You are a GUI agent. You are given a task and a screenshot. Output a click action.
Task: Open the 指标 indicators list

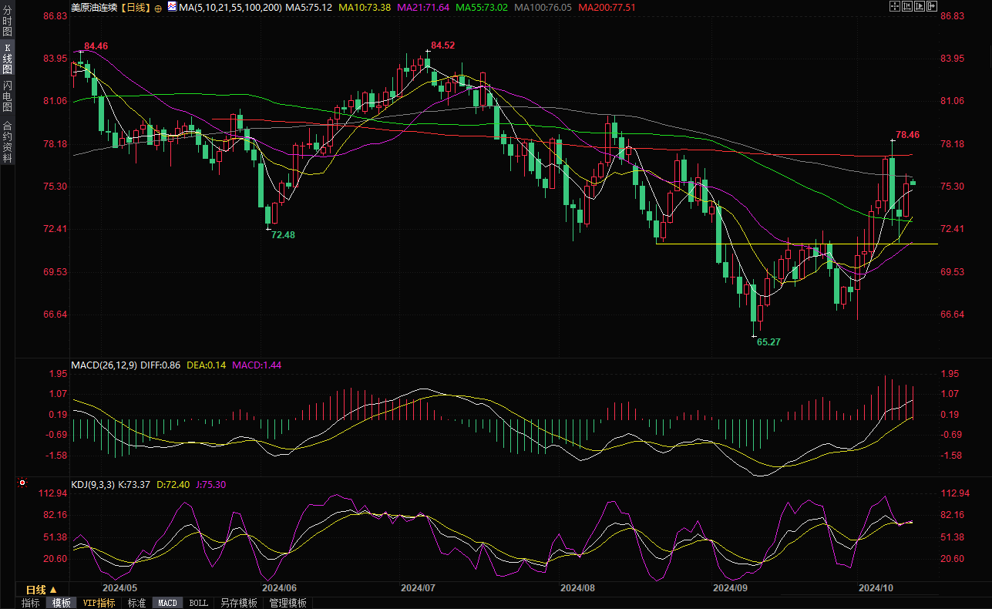pyautogui.click(x=31, y=603)
